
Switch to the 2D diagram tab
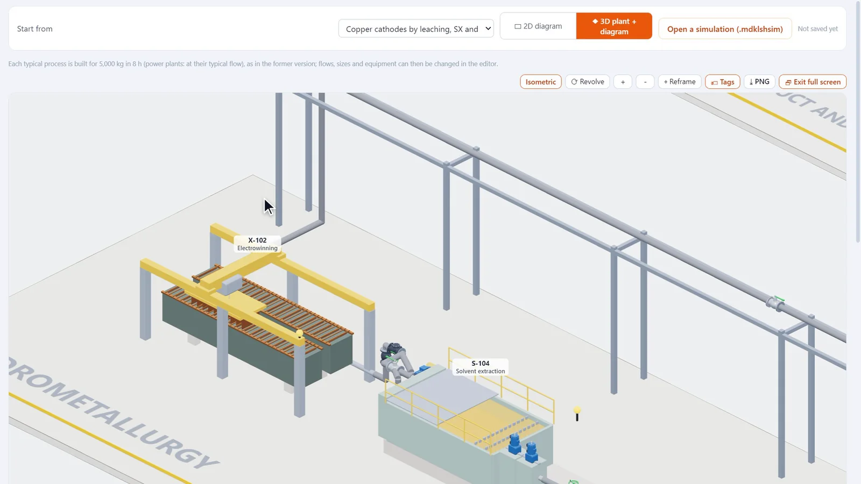[x=538, y=26]
